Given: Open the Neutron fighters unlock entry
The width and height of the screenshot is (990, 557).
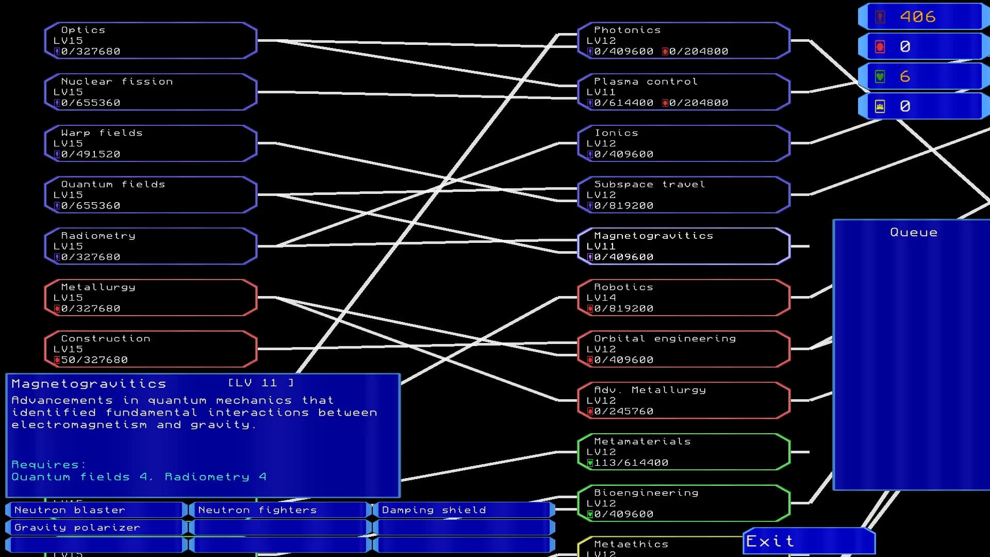Looking at the screenshot, I should [x=280, y=510].
